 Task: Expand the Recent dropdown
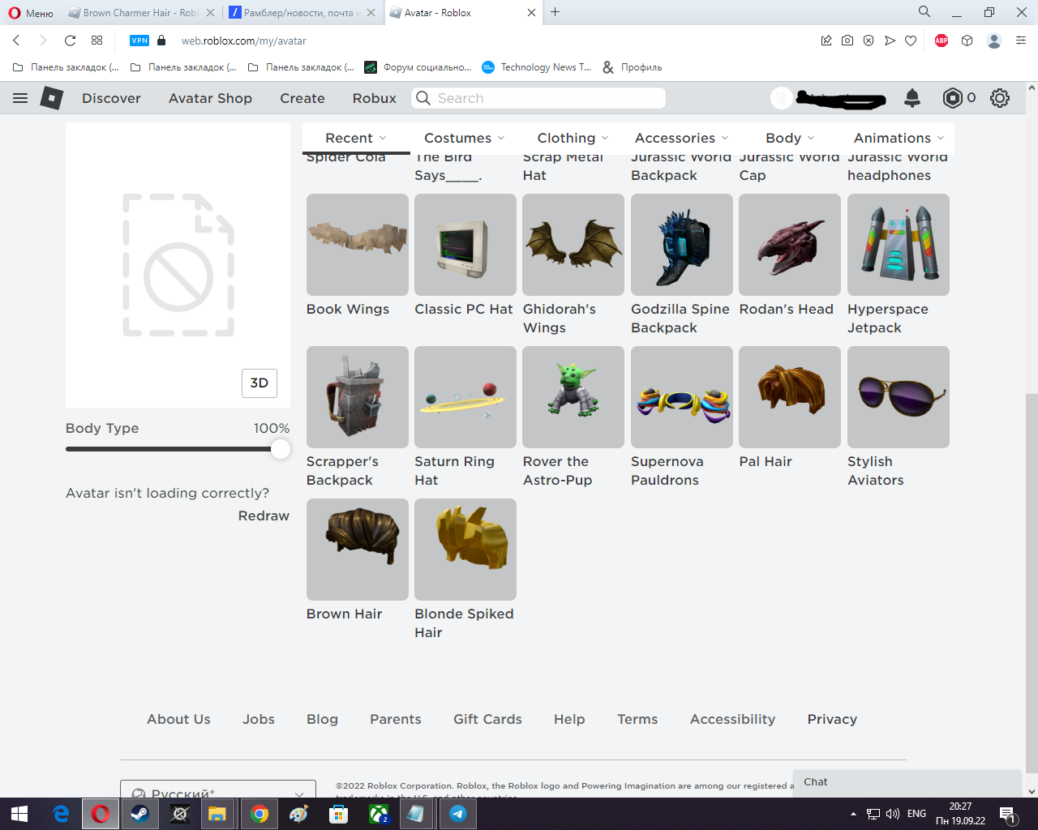[356, 138]
